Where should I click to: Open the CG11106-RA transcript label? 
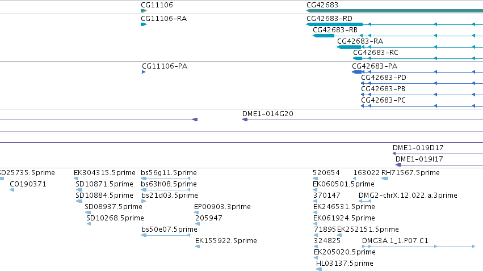click(x=163, y=19)
